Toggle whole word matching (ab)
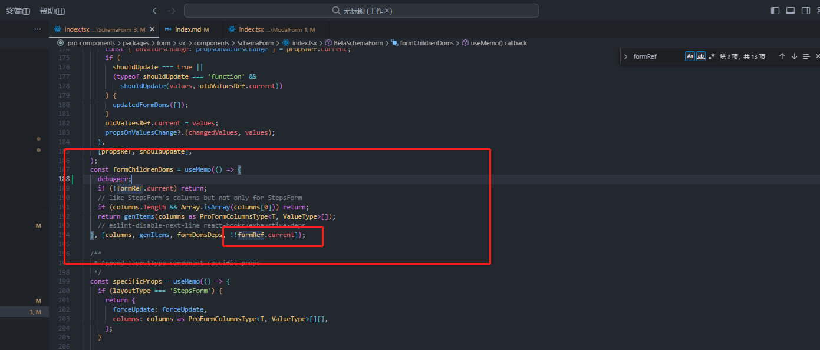 pos(701,56)
